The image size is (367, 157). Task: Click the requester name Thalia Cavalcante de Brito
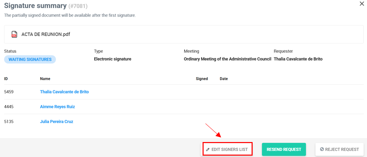tap(298, 59)
